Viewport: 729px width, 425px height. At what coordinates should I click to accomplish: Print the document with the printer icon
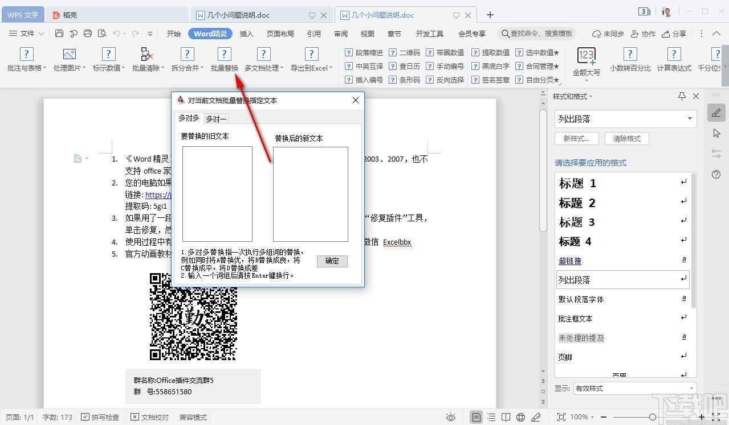87,34
